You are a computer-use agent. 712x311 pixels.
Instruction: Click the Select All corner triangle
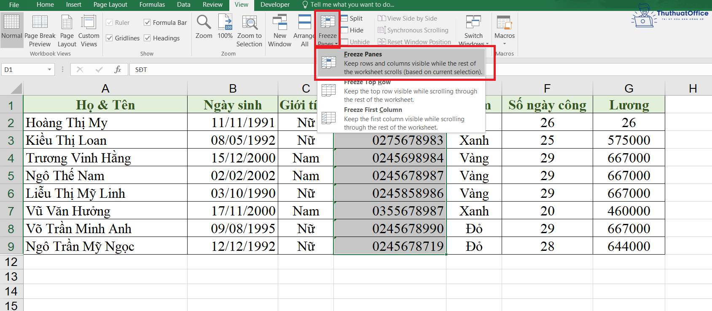click(16, 88)
